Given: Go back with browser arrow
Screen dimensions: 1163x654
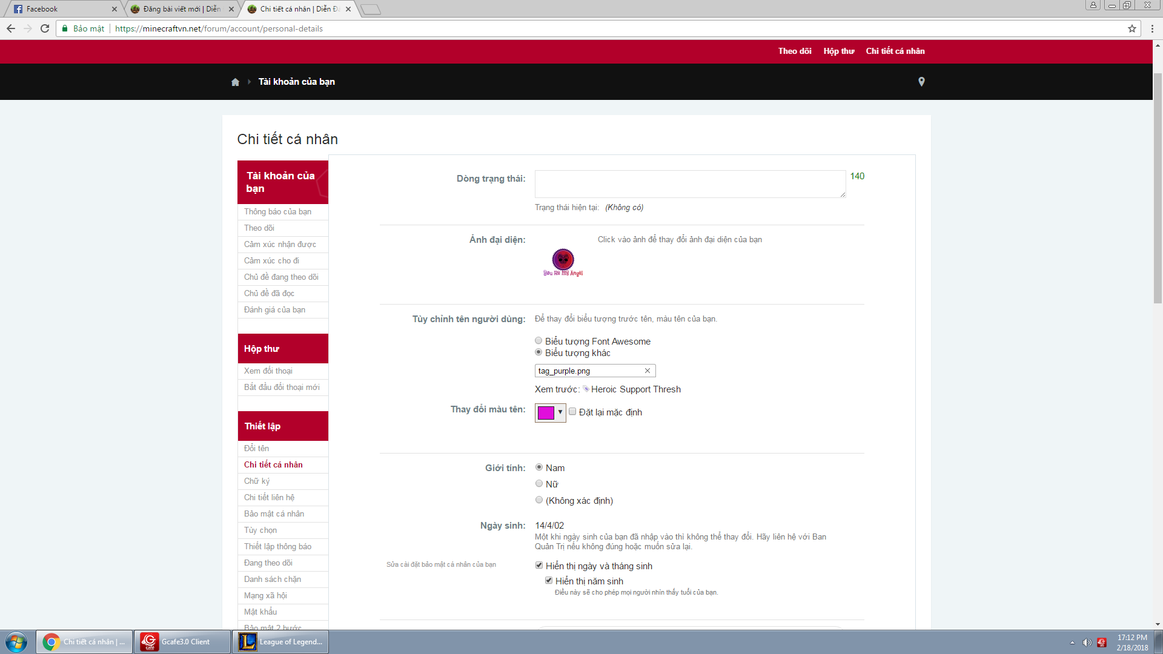Looking at the screenshot, I should (x=11, y=28).
